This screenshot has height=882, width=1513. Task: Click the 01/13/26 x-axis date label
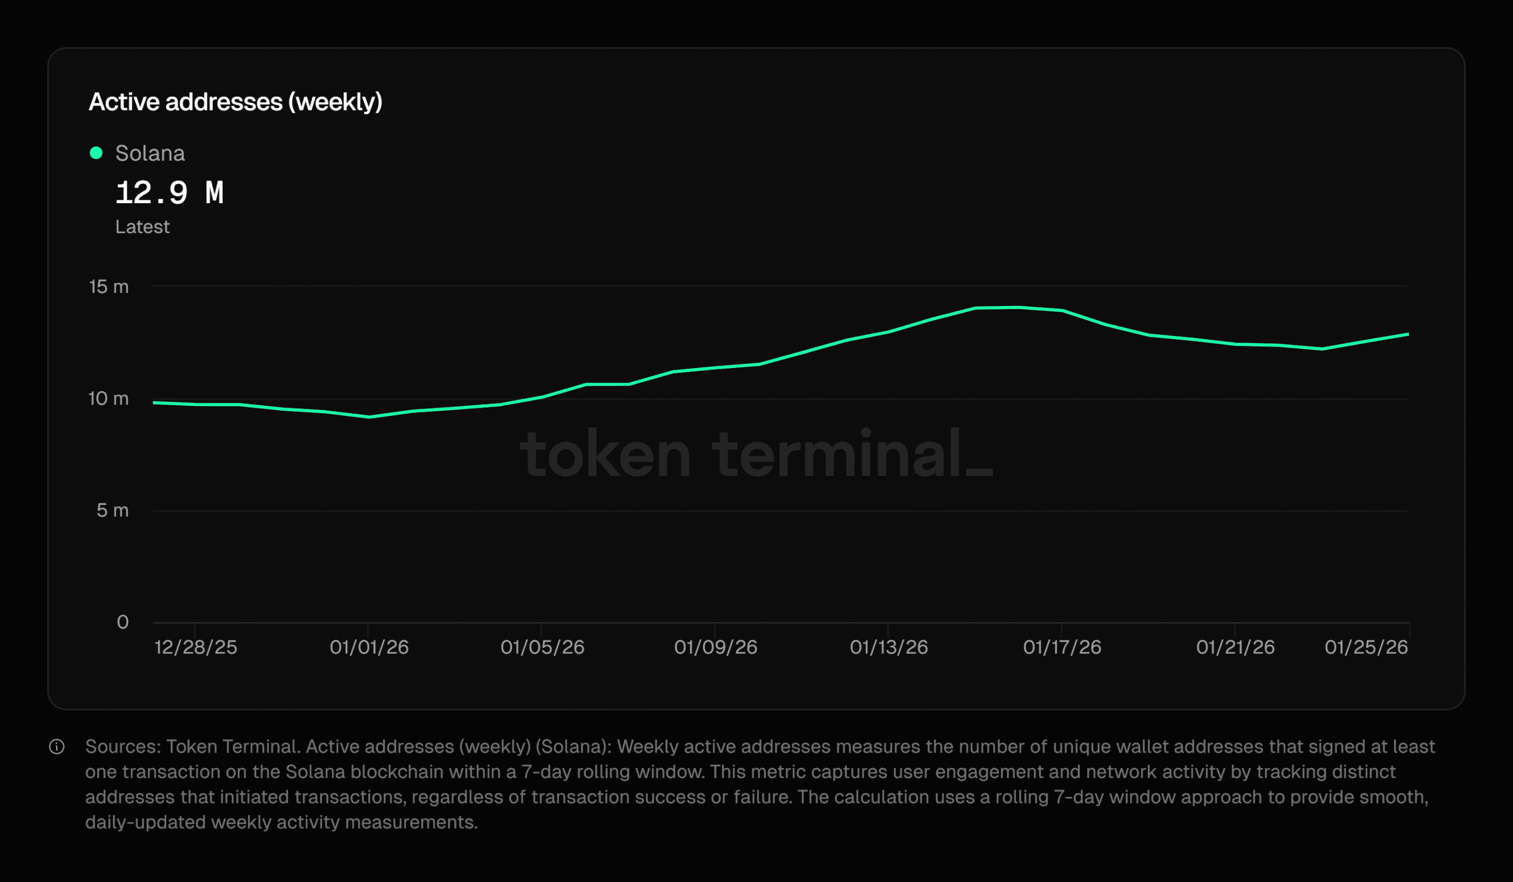click(x=888, y=647)
